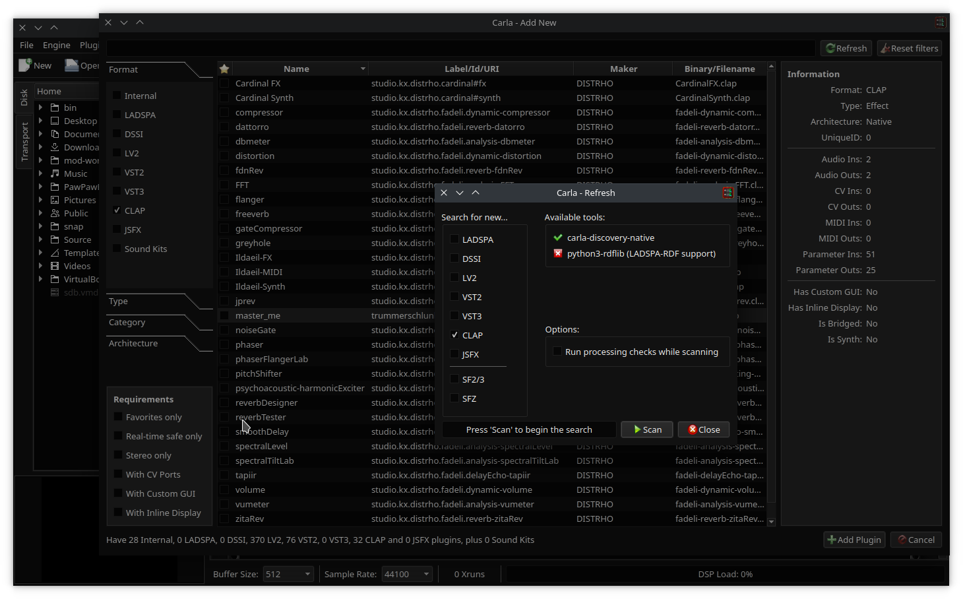
Task: Click the Reset filters button
Action: point(909,48)
